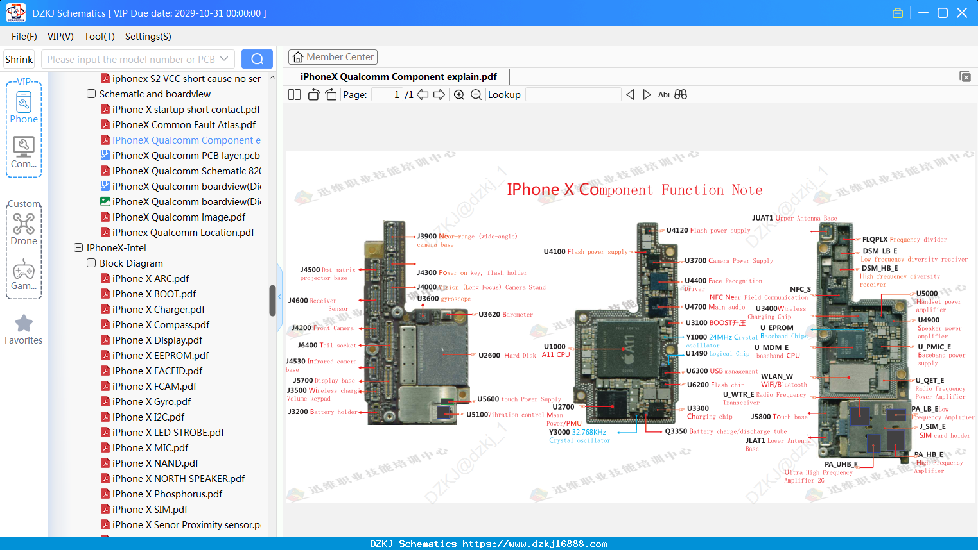Click the tree scroll-up arrow
Image resolution: width=978 pixels, height=550 pixels.
[x=272, y=78]
